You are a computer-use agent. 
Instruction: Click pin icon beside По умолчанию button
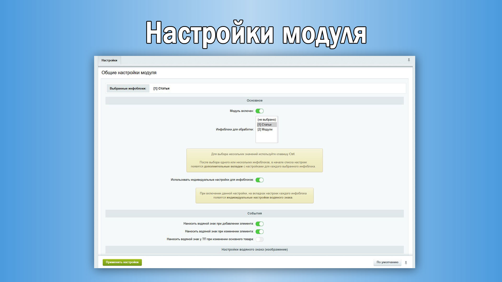coord(406,263)
